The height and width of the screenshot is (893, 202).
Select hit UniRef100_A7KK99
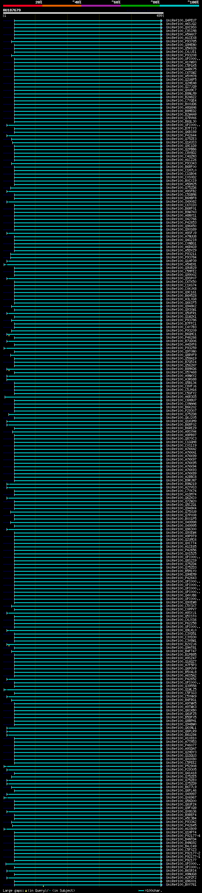coord(181,456)
